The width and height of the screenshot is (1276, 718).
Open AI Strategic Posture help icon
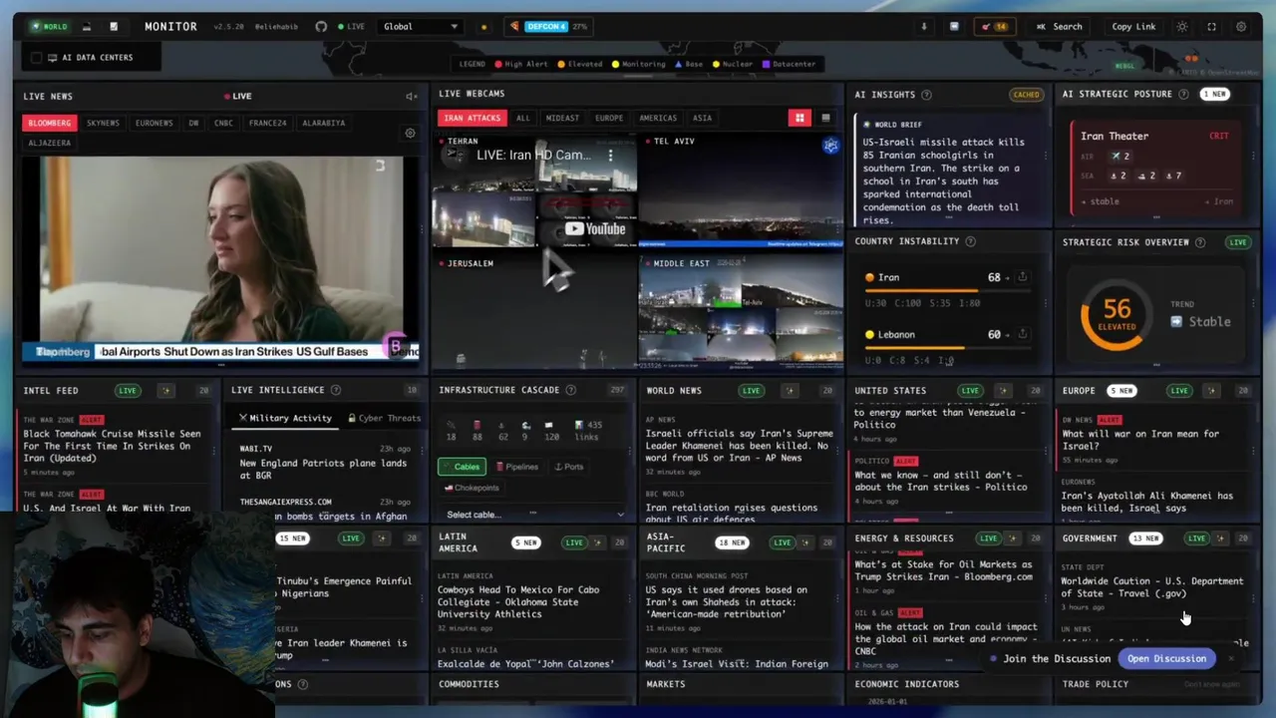pyautogui.click(x=1183, y=94)
